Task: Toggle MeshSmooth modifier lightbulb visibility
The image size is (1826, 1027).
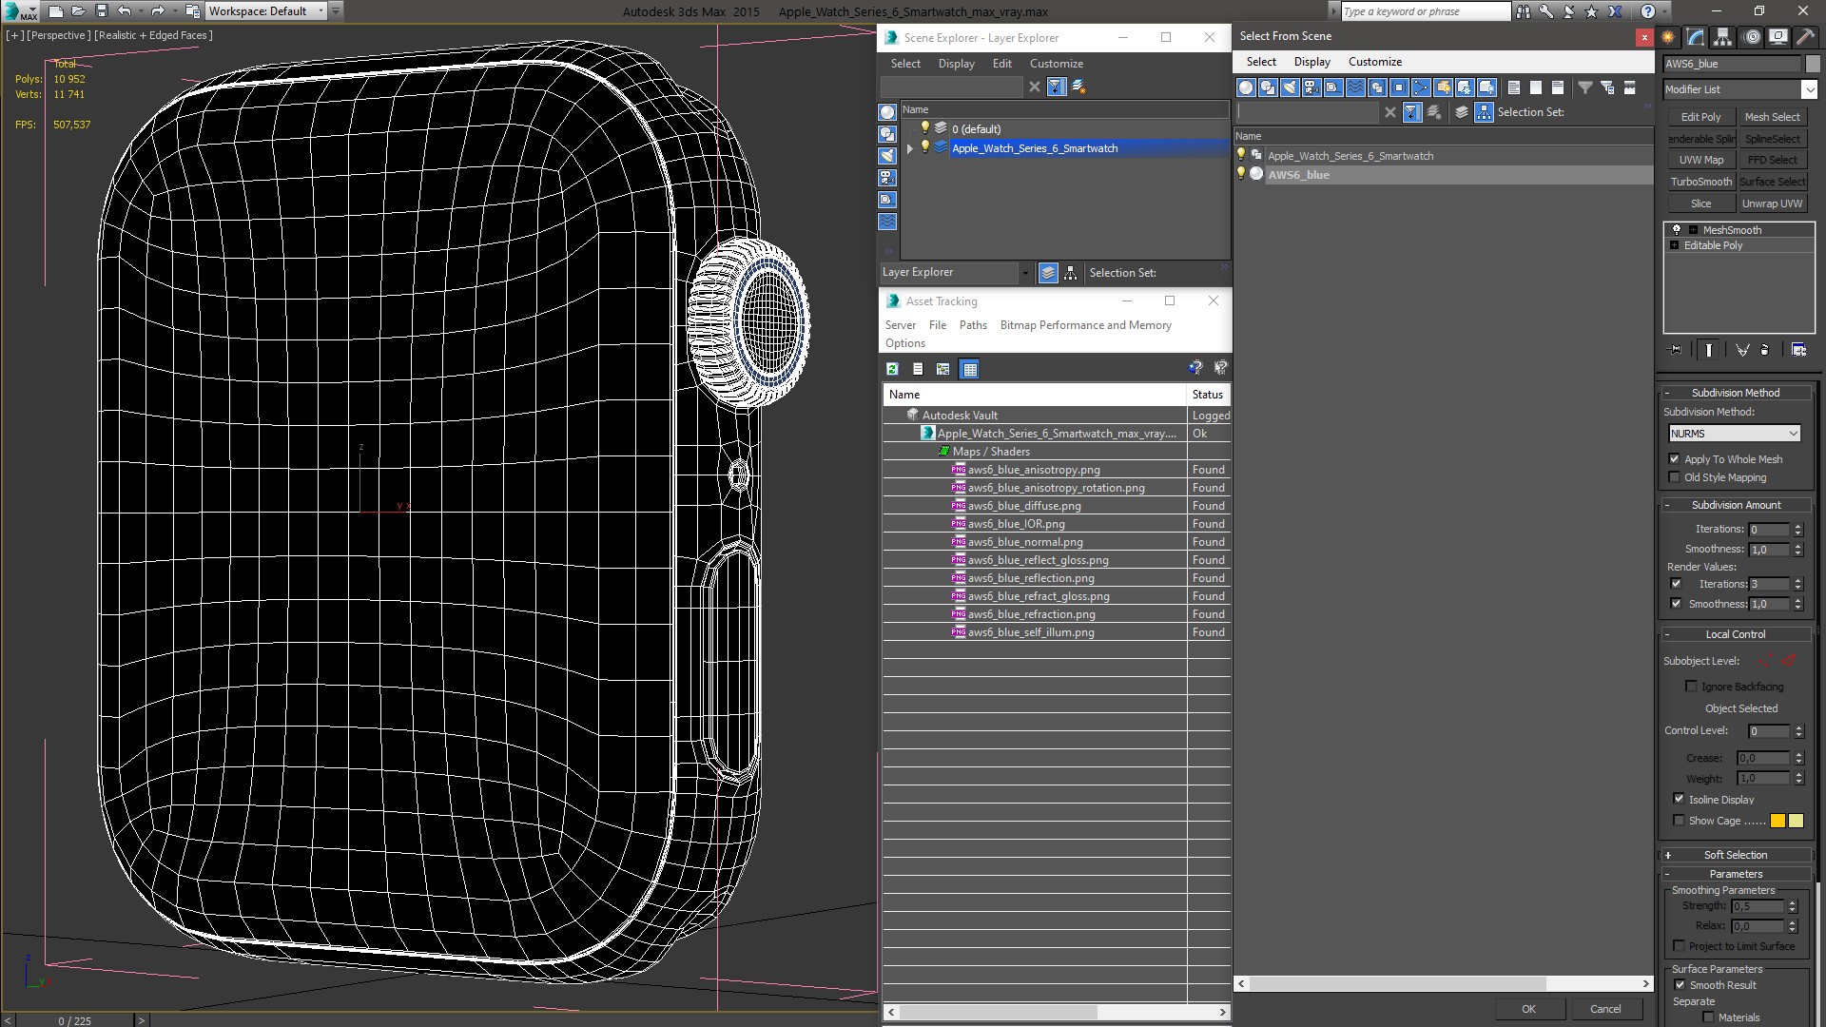Action: point(1677,230)
